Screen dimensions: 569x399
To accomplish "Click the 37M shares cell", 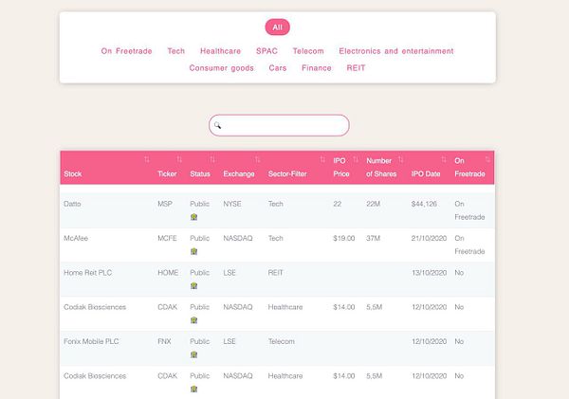I will click(x=373, y=238).
